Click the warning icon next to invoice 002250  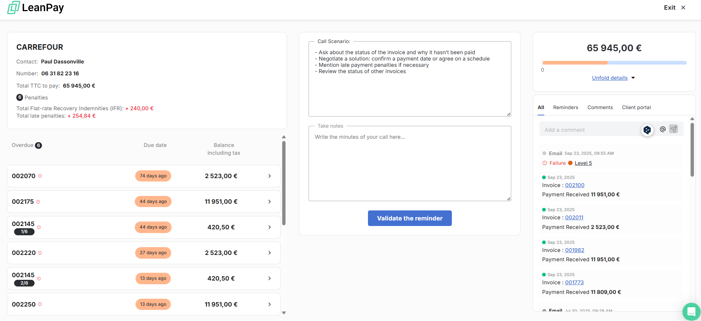[40, 304]
